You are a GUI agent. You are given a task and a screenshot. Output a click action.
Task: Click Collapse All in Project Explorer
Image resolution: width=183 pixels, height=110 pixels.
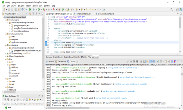pos(27,14)
